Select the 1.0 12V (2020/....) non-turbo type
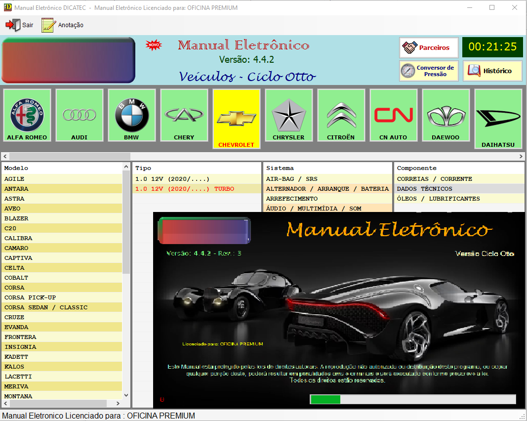Screen dimensions: 527x421 [x=197, y=179]
